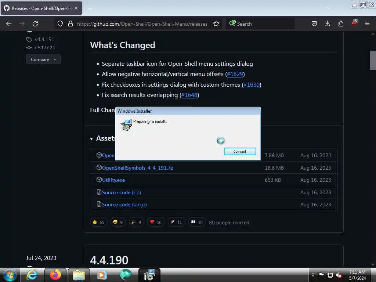This screenshot has height=282, width=376.
Task: Bookmark this page with the star icon
Action: point(216,23)
